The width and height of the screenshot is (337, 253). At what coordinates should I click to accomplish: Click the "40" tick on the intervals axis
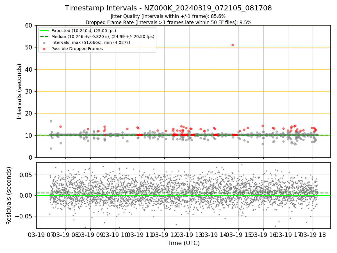coord(29,69)
